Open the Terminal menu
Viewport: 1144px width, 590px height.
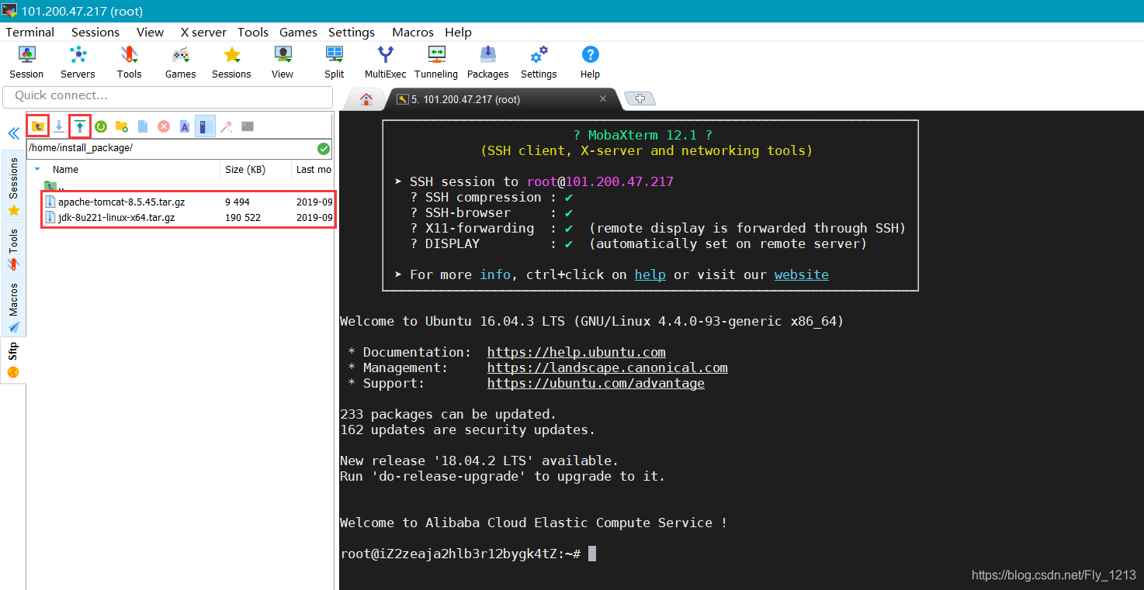[x=30, y=32]
